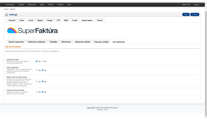The image size is (207, 121).
Task: Open the Číselníky sub-tab
Action: pyautogui.click(x=53, y=42)
